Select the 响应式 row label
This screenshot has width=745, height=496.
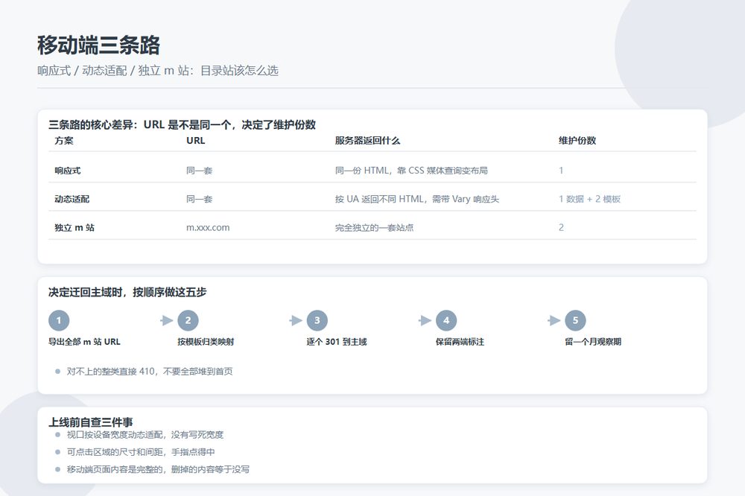tap(68, 171)
